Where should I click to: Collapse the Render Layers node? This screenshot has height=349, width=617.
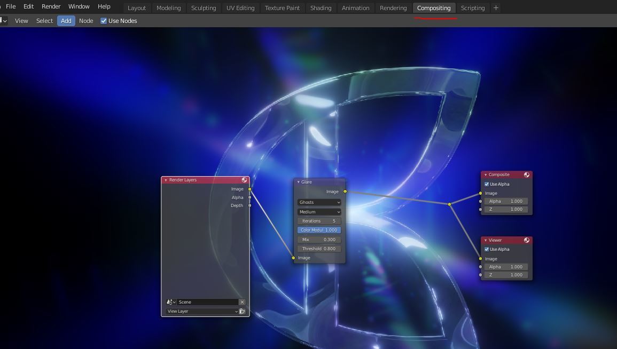pyautogui.click(x=166, y=180)
